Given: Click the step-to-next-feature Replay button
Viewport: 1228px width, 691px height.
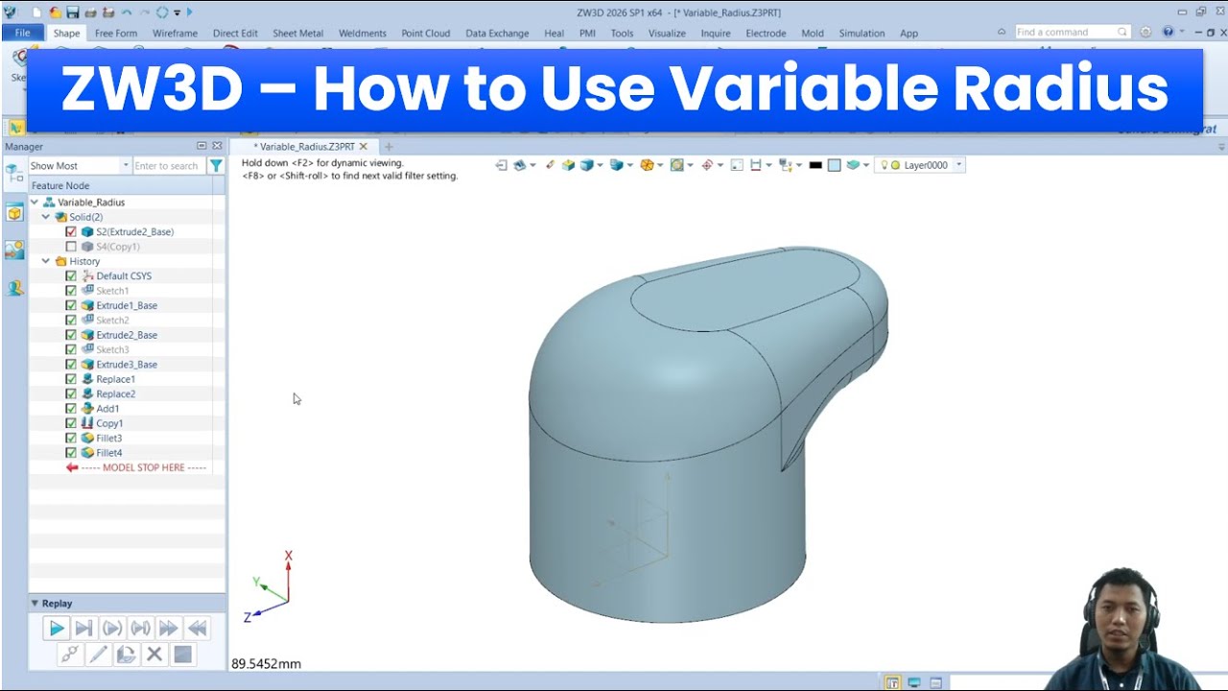Looking at the screenshot, I should (83, 629).
